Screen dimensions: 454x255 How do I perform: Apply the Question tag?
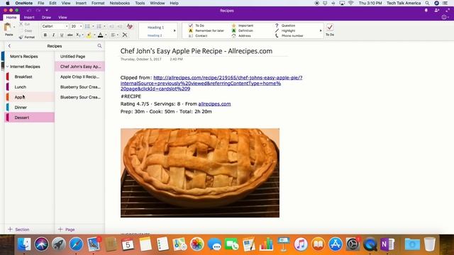point(285,25)
